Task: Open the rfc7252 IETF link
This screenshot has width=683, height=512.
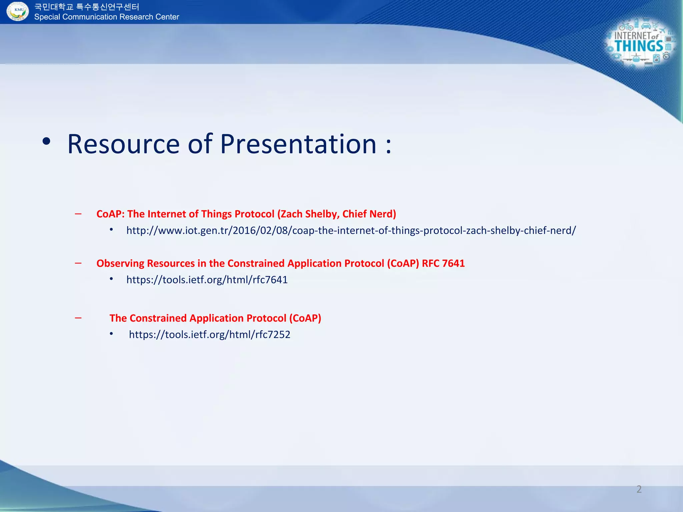Action: point(209,334)
